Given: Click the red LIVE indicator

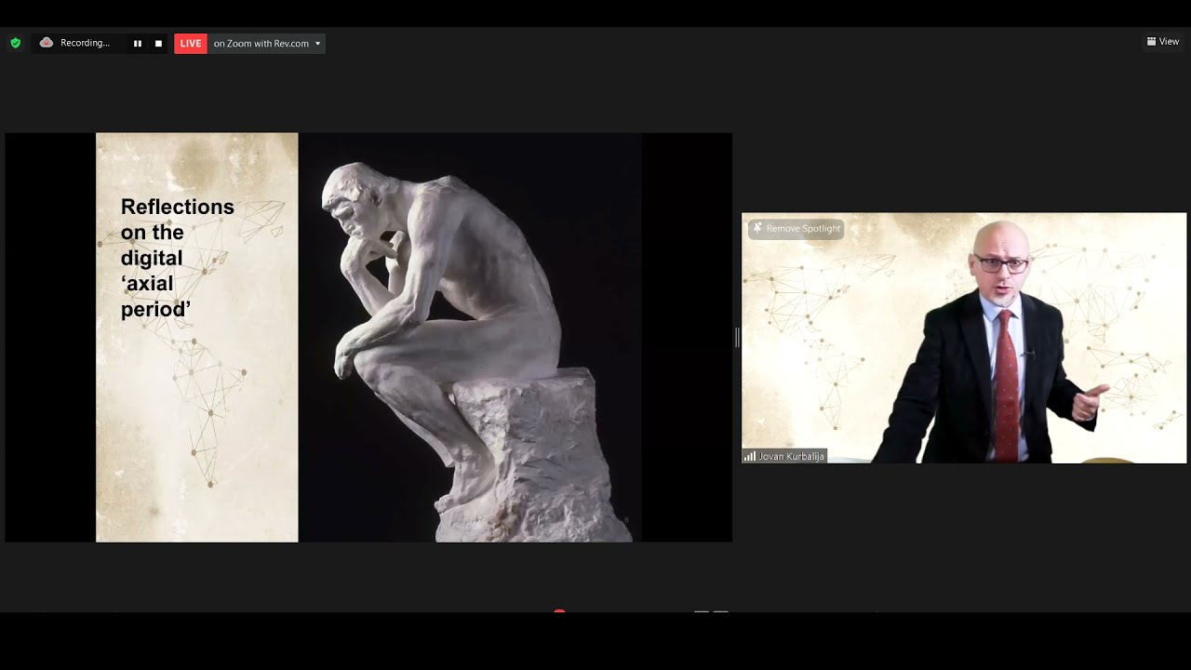Looking at the screenshot, I should point(191,44).
